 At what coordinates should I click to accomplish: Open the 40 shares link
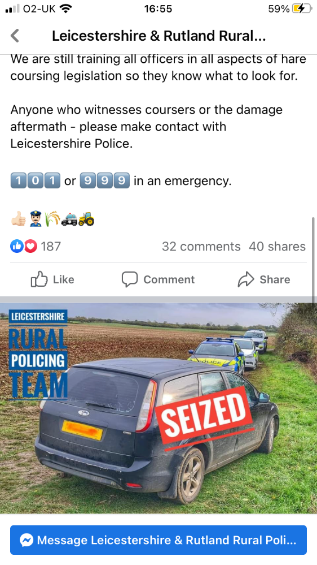point(277,247)
